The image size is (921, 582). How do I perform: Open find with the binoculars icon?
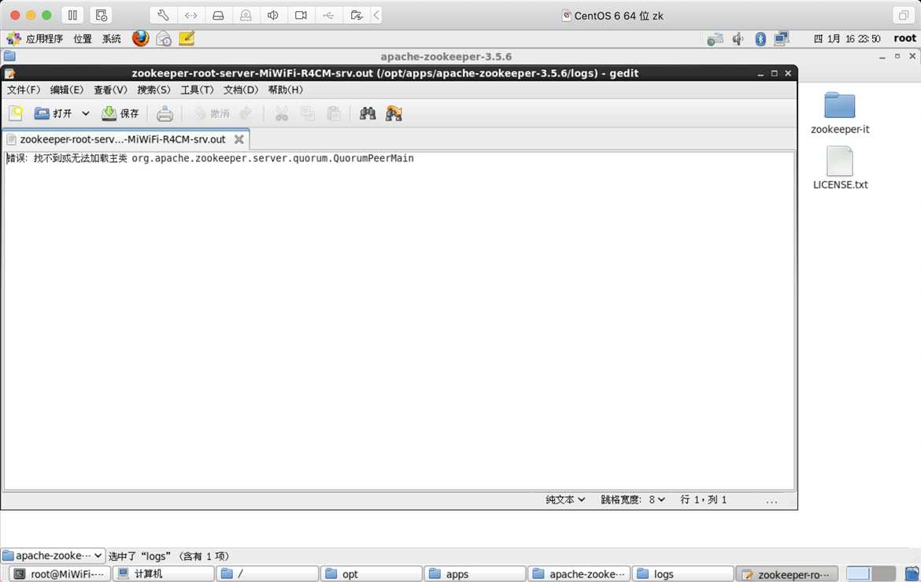click(368, 113)
